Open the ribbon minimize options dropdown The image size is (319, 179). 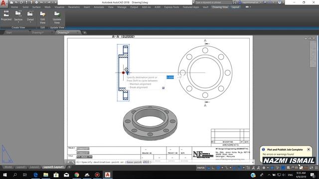click(250, 7)
